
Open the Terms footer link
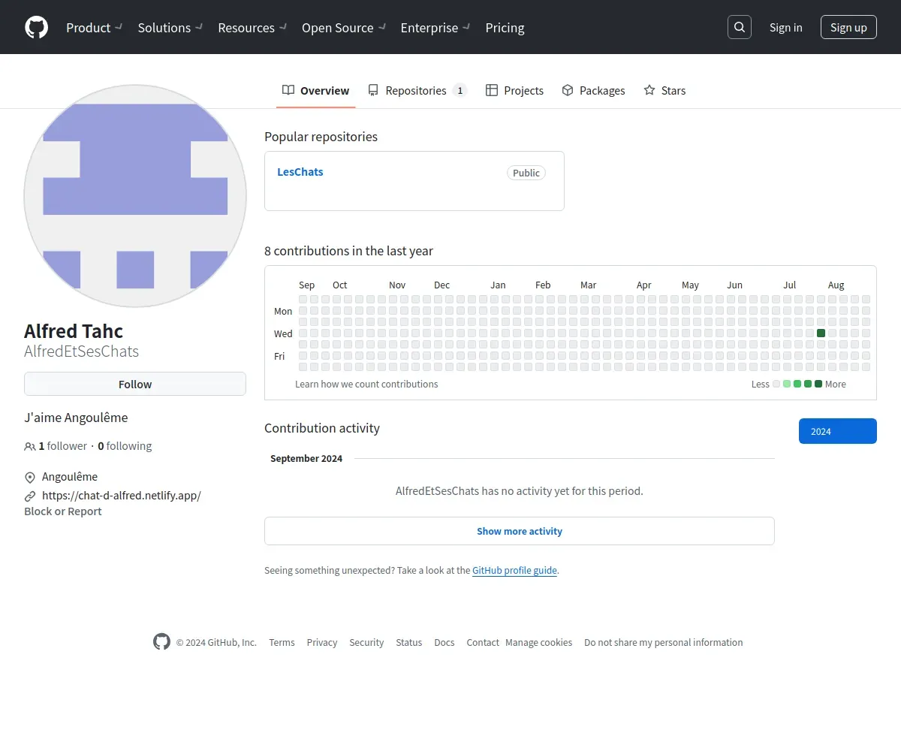coord(282,643)
